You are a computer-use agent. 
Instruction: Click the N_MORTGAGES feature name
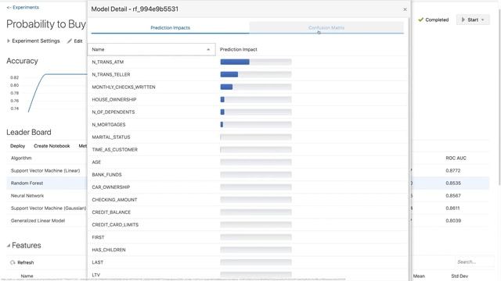click(x=109, y=125)
